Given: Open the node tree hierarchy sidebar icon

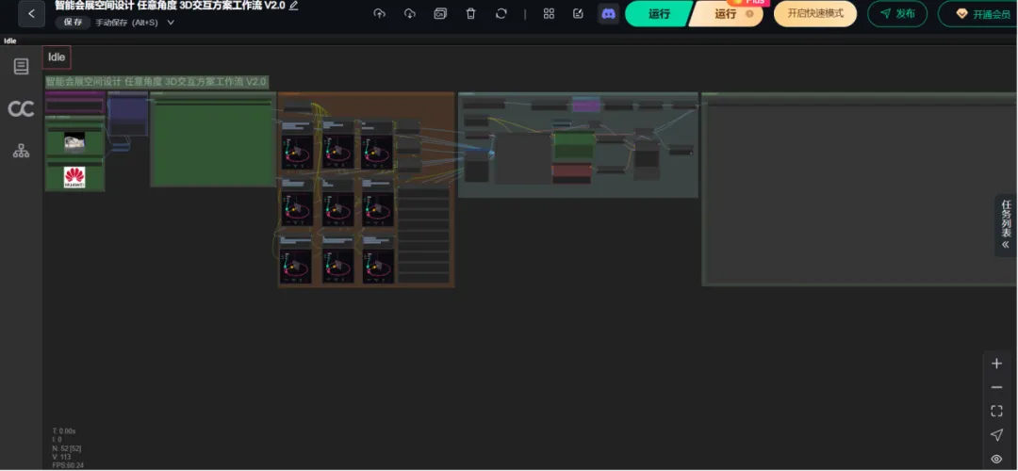Looking at the screenshot, I should click(x=21, y=151).
